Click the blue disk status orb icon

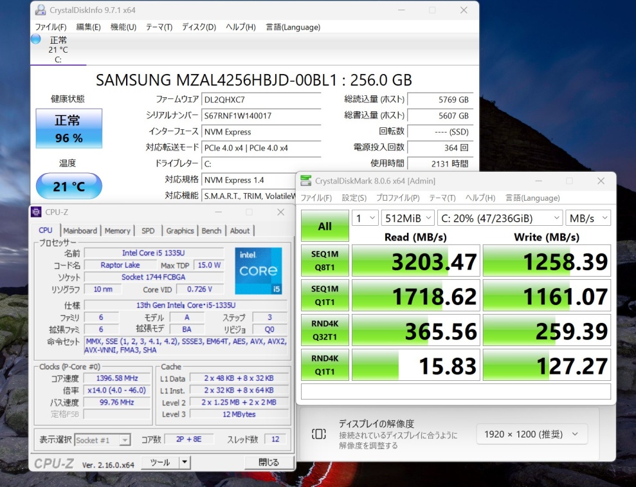click(36, 39)
